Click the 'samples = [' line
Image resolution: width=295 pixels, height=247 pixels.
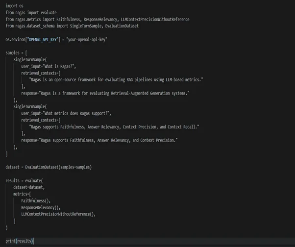[x=16, y=53]
